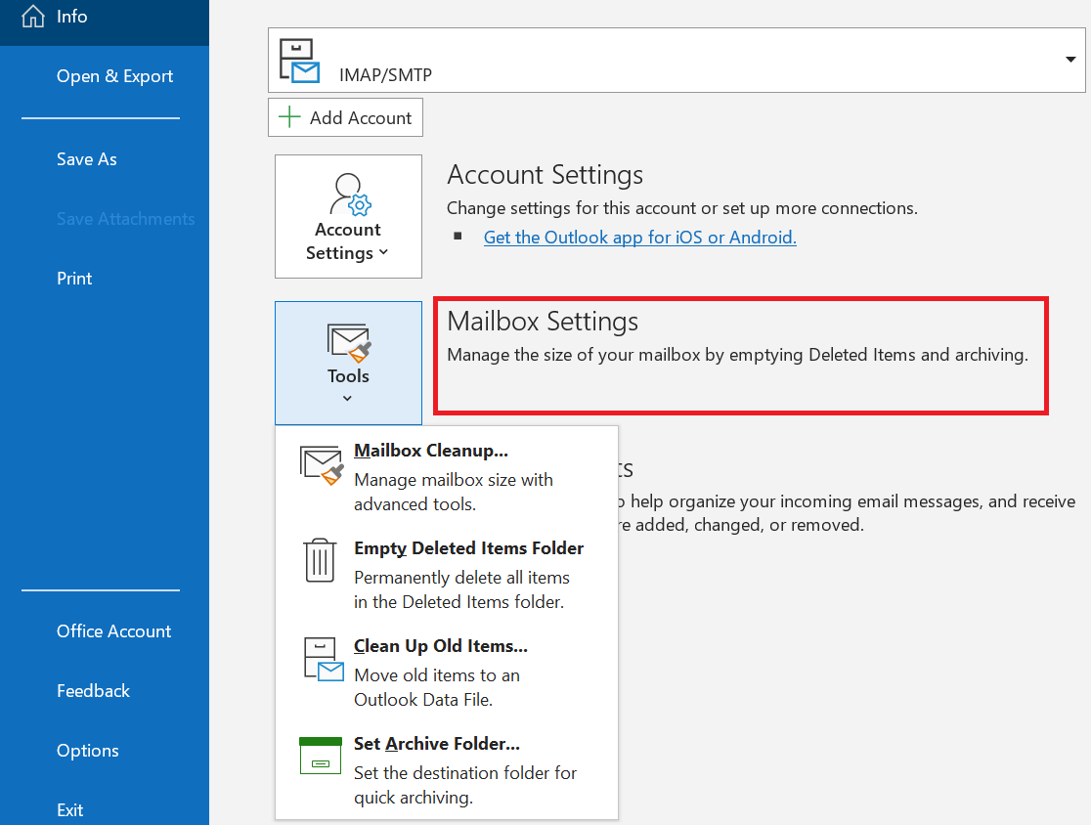Open the Print page
The height and width of the screenshot is (825, 1091).
point(74,279)
